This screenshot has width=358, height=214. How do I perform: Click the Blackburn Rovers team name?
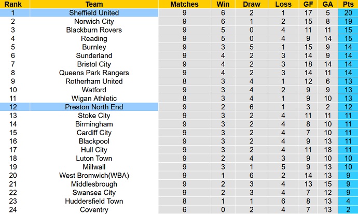click(x=94, y=30)
